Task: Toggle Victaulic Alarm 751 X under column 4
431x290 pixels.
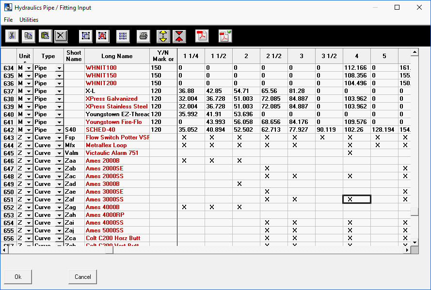Action: tap(356, 153)
